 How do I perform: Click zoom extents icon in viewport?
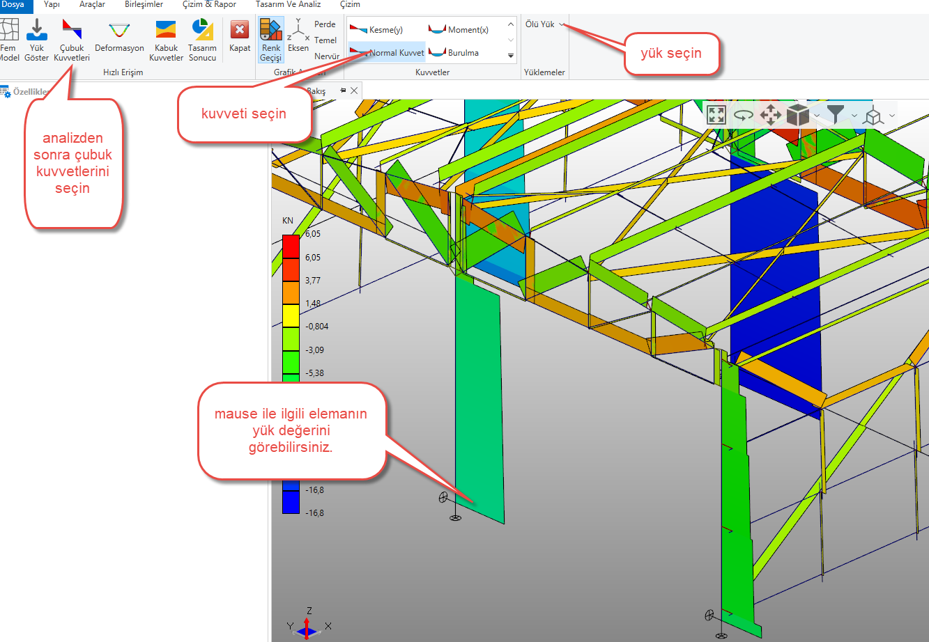tap(716, 115)
